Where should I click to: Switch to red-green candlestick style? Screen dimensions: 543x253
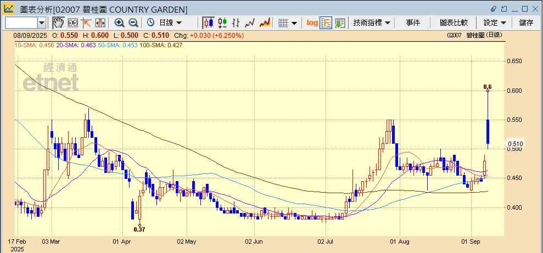[222, 23]
